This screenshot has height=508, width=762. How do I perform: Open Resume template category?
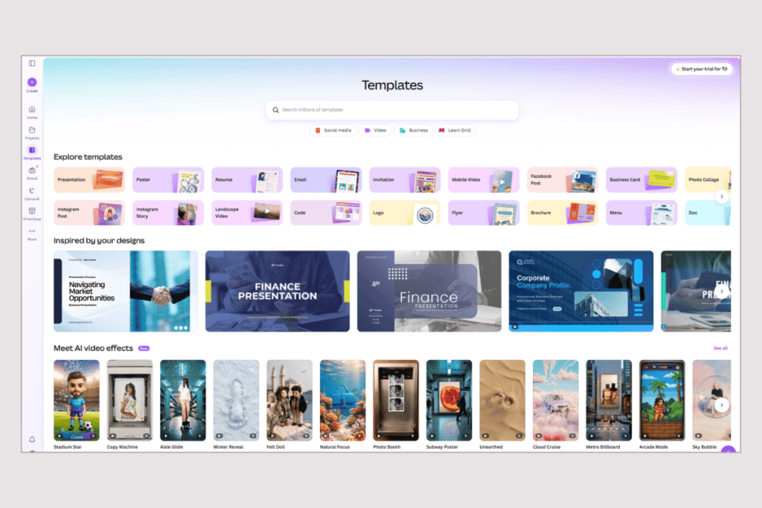[247, 180]
